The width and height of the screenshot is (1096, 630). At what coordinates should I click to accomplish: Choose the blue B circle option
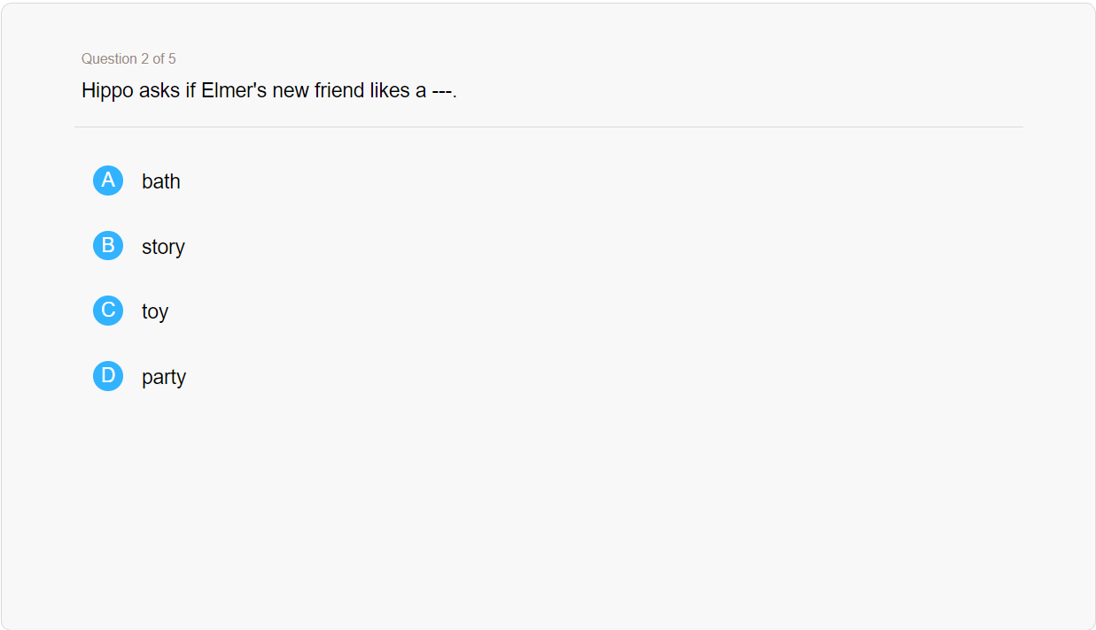click(x=108, y=245)
